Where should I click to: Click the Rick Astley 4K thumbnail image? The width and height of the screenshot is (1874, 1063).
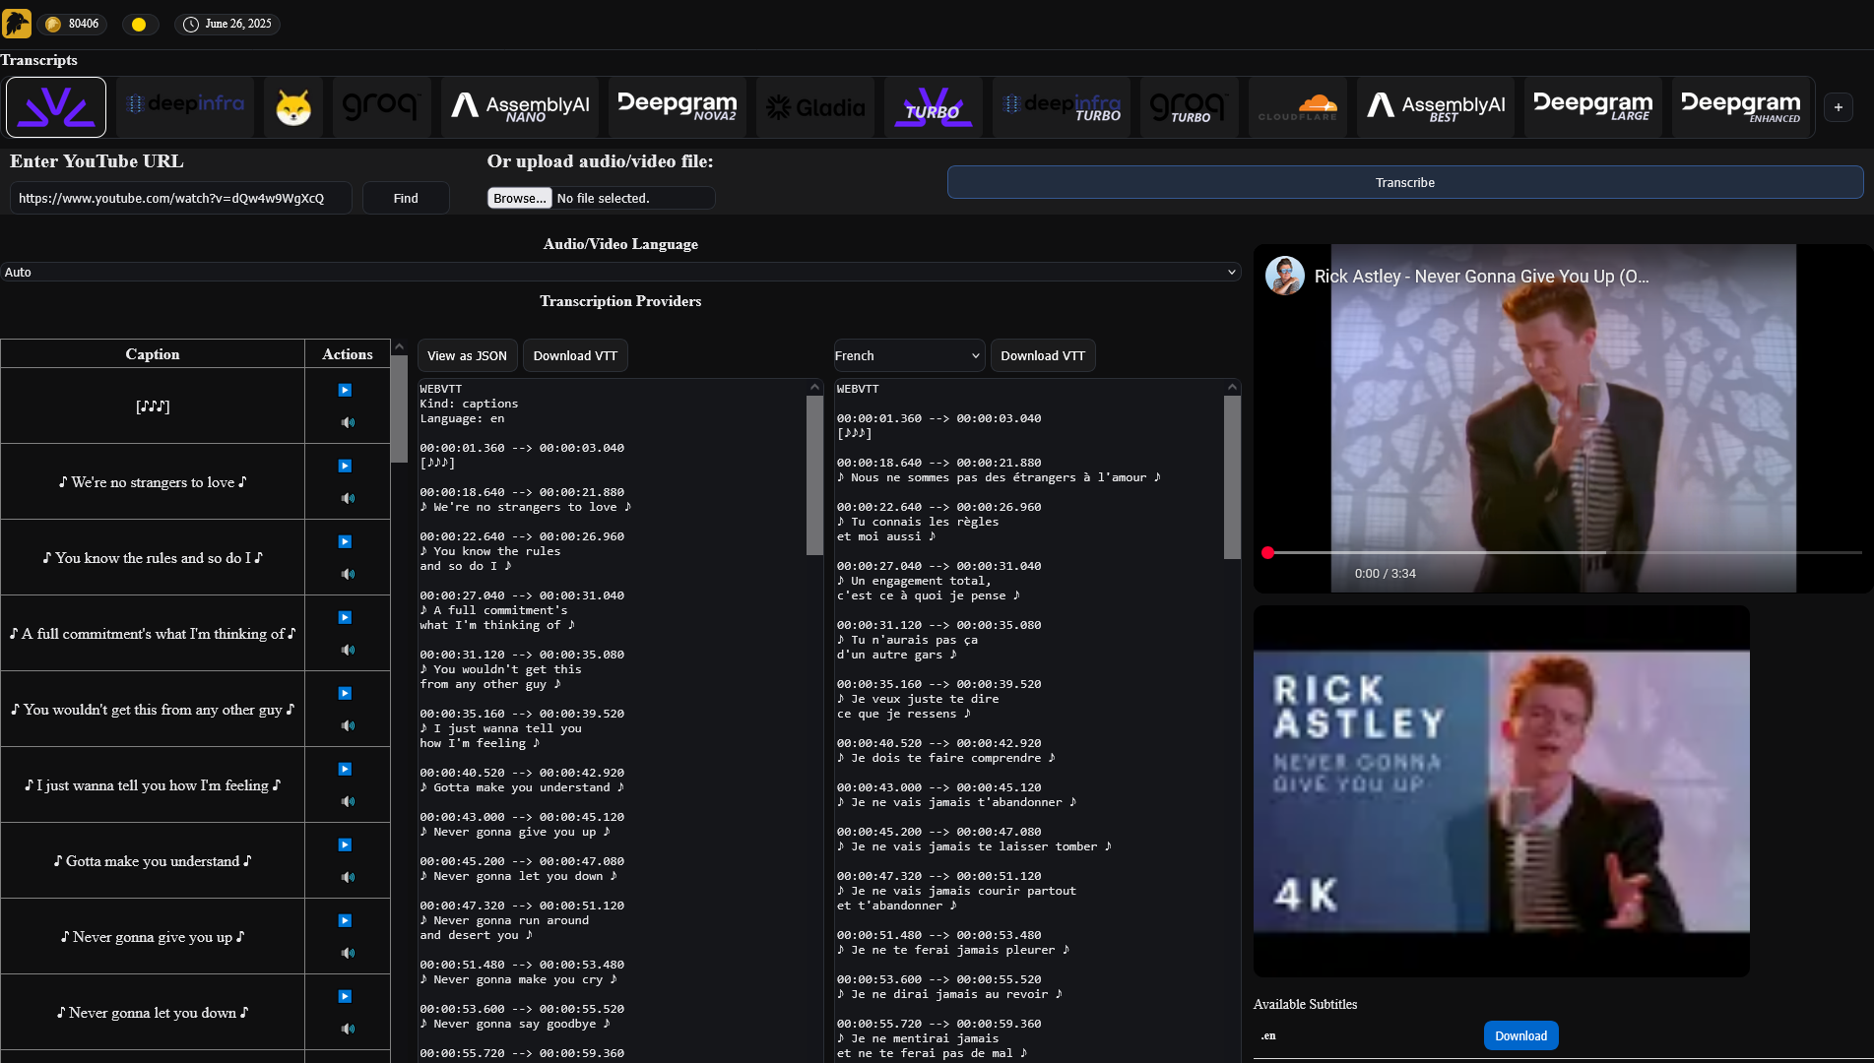[x=1502, y=791]
